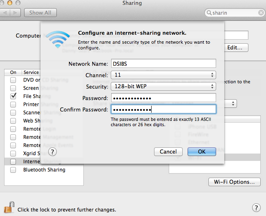The height and width of the screenshot is (216, 266).
Task: Open the Security type dropdown
Action: coord(163,87)
